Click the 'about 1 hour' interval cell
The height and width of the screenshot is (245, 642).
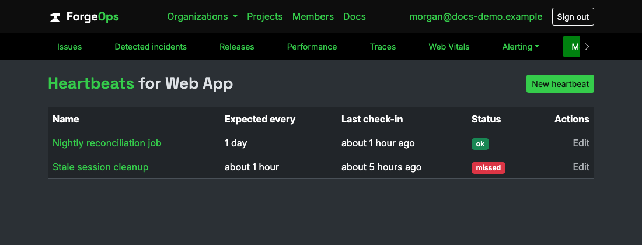(x=252, y=167)
